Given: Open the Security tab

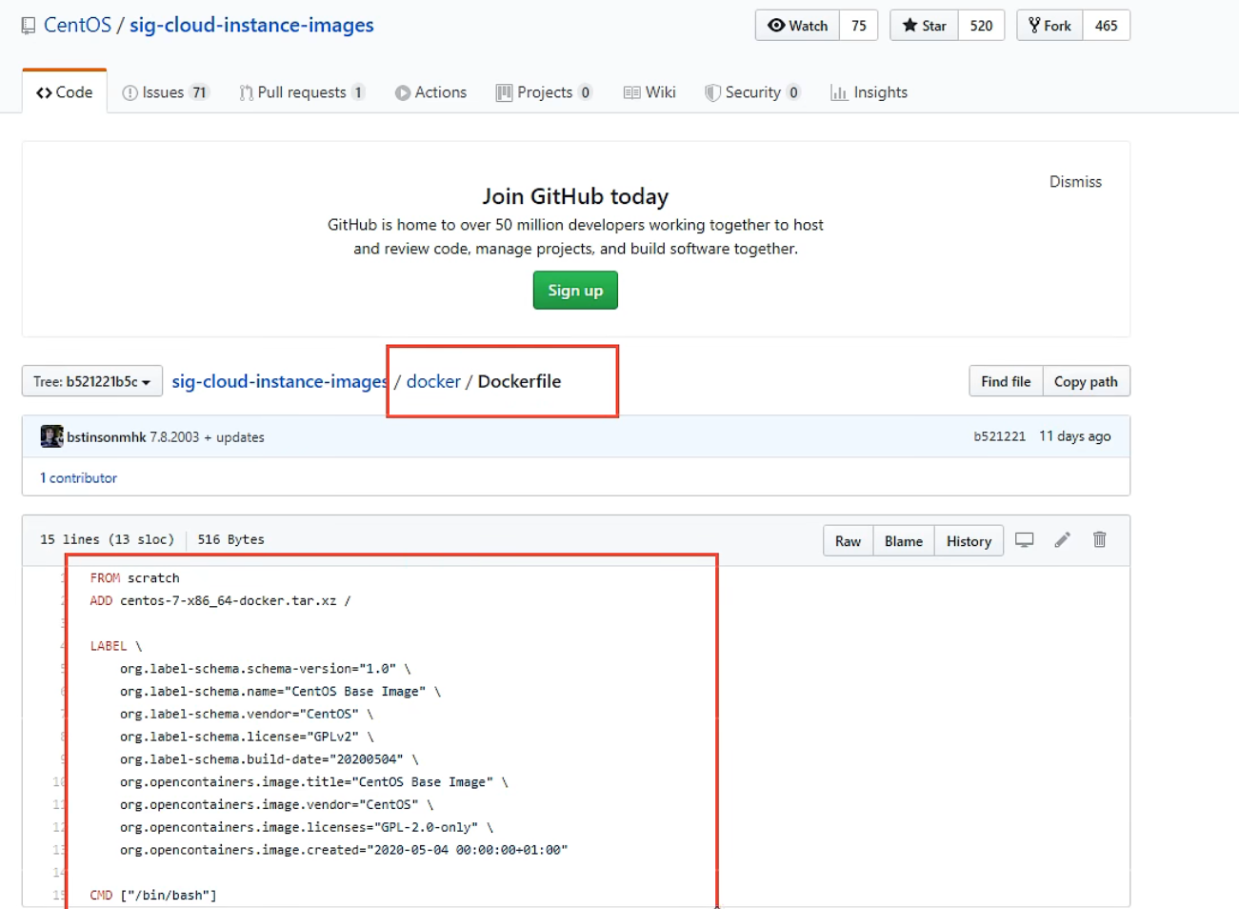Looking at the screenshot, I should click(x=752, y=92).
